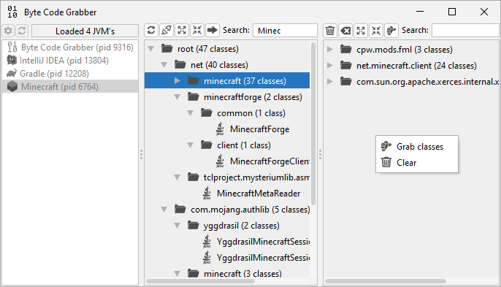Image resolution: width=501 pixels, height=287 pixels.
Task: Click the Byte Code Grabber title bar icon
Action: coord(12,12)
